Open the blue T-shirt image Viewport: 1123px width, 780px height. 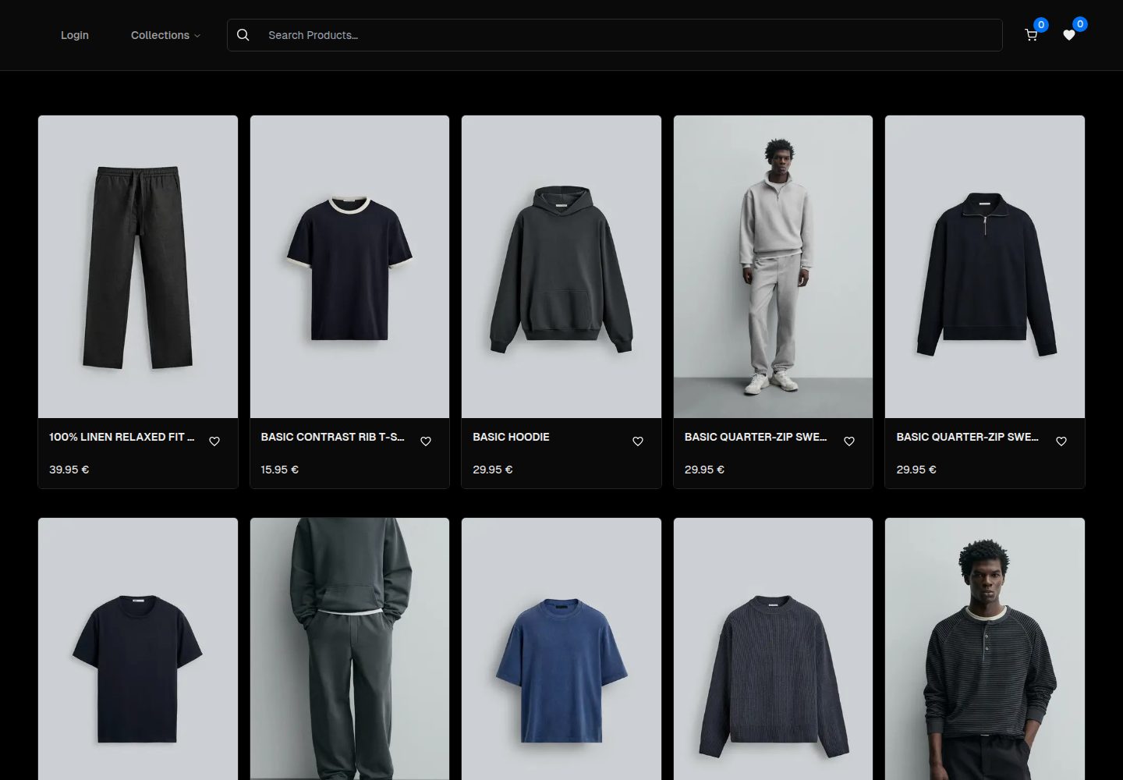(561, 649)
